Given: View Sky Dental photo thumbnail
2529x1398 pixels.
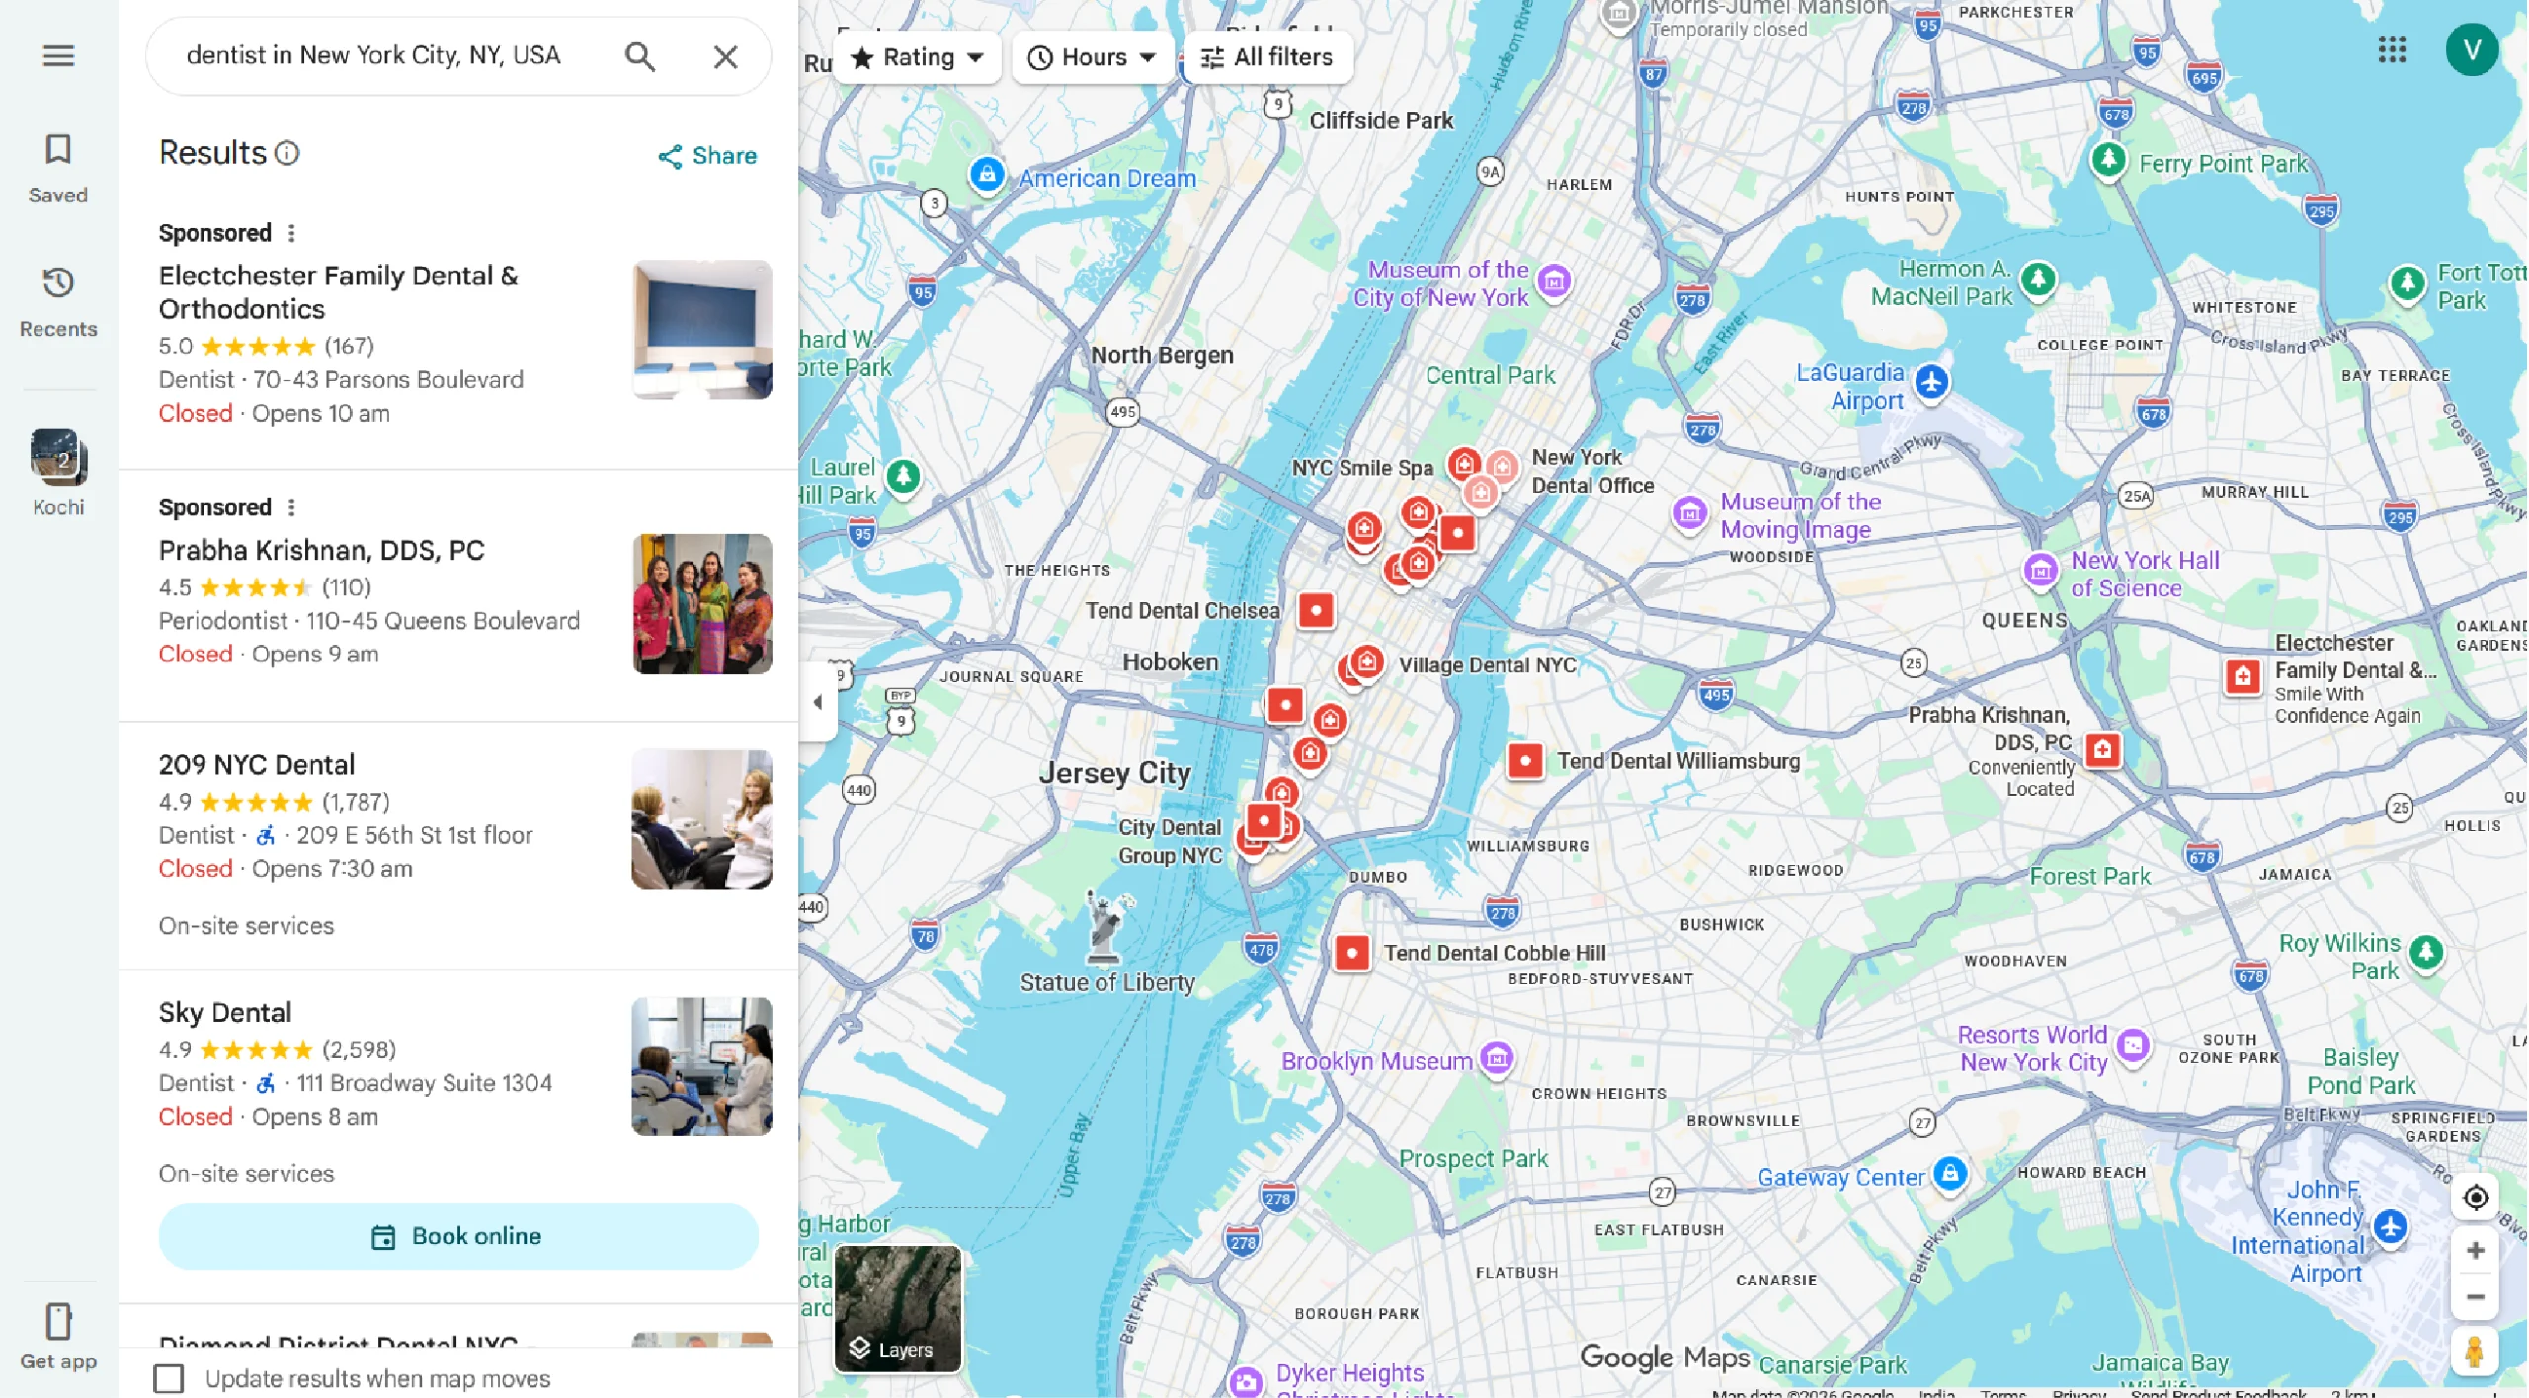Looking at the screenshot, I should click(x=702, y=1066).
